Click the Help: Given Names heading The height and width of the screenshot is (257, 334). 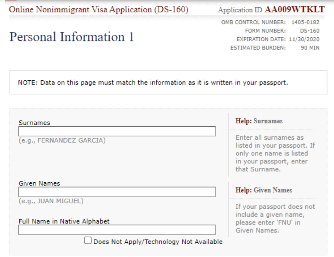pyautogui.click(x=264, y=190)
